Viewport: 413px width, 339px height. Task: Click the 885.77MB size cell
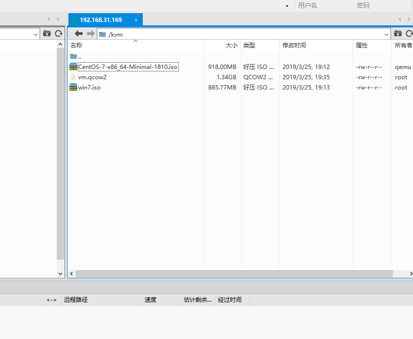point(222,87)
